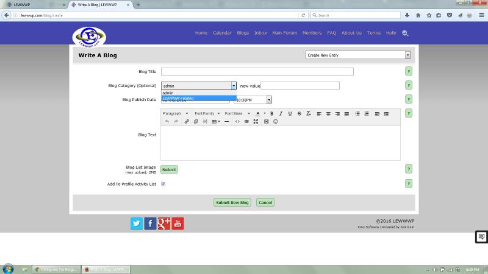Open the Font Family dropdown

click(x=207, y=114)
